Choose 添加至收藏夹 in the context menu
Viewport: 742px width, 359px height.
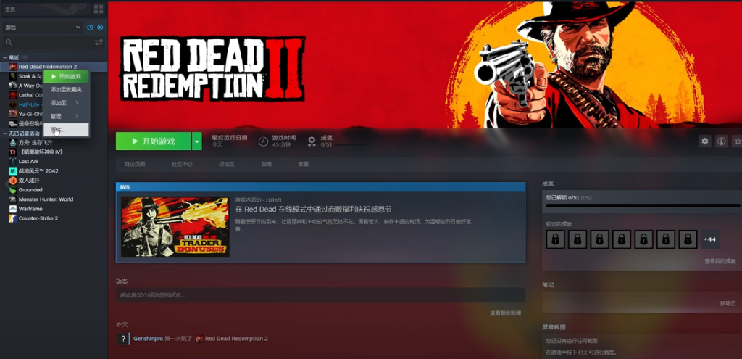[66, 89]
